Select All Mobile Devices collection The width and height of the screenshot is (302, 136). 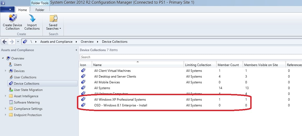[x=107, y=82]
